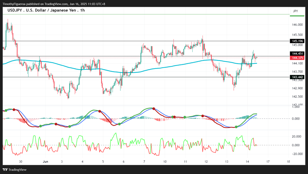Click the 144.451 price level label
This screenshot has height=174, width=308.
(297, 53)
